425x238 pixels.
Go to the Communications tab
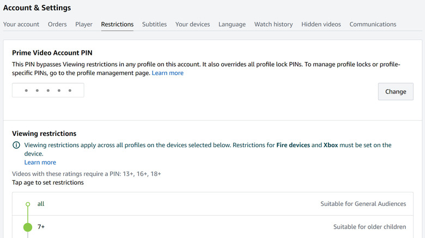click(x=373, y=24)
